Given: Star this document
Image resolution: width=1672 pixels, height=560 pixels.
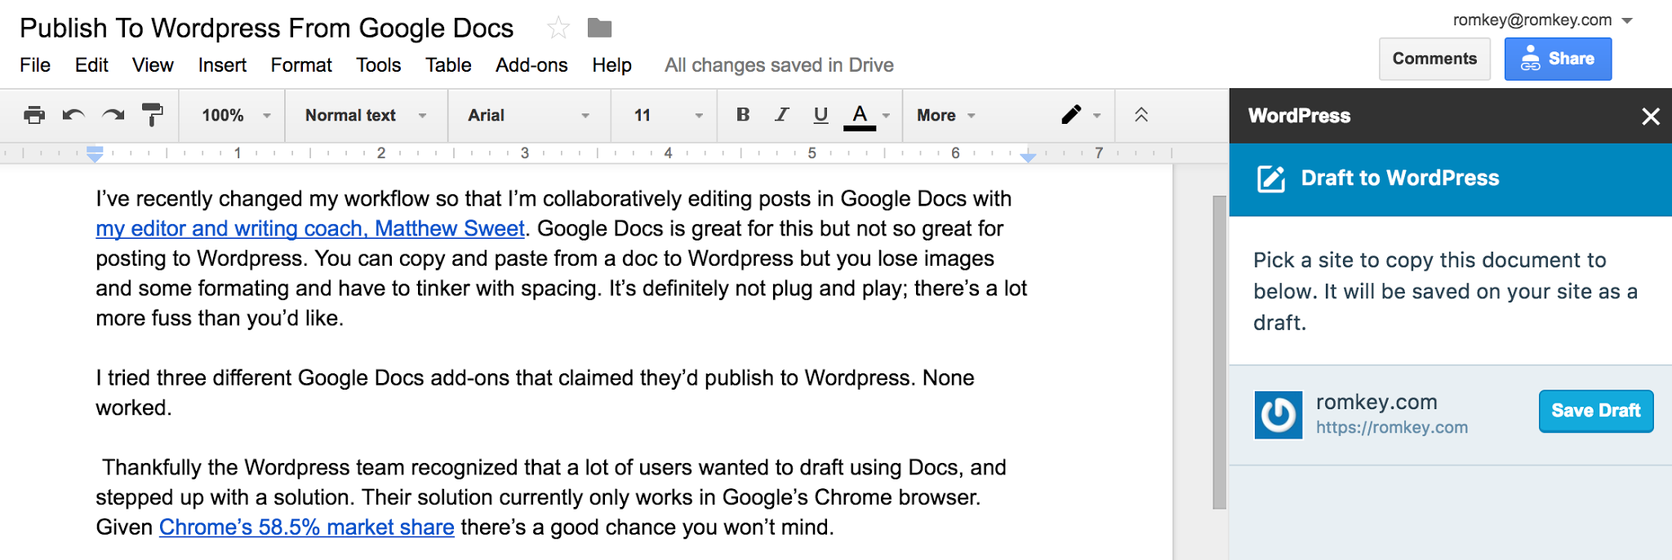Looking at the screenshot, I should coord(558,28).
